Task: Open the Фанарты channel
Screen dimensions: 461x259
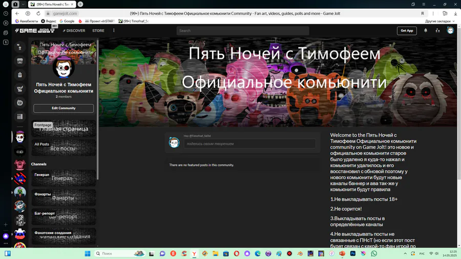Action: pyautogui.click(x=64, y=198)
